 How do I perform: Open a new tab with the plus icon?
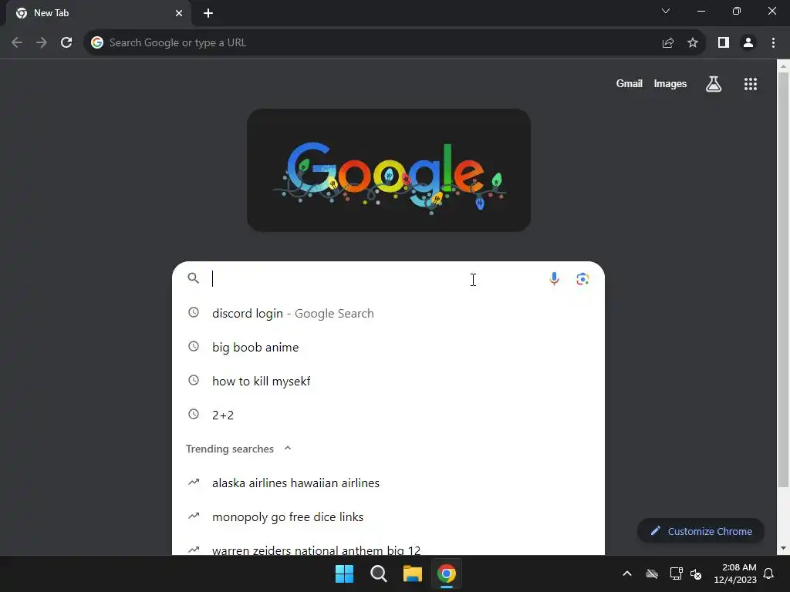(x=208, y=13)
